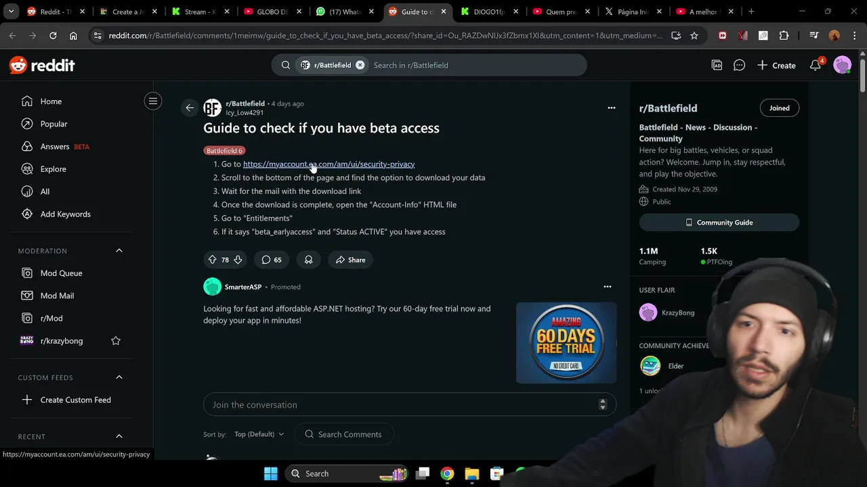This screenshot has width=867, height=487.
Task: Open the Reddit advertise icon in header
Action: 717,65
